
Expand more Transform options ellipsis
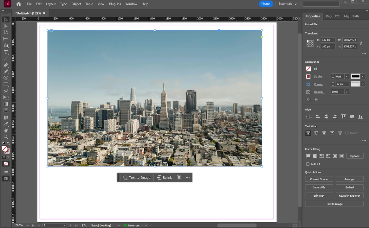click(x=364, y=53)
